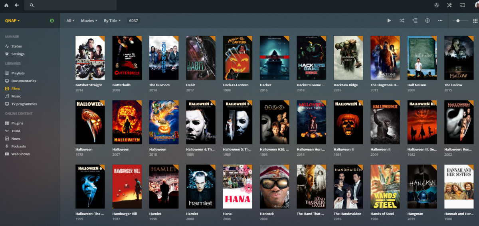The height and width of the screenshot is (226, 479).
Task: Click add to playlist icon
Action: click(x=415, y=20)
